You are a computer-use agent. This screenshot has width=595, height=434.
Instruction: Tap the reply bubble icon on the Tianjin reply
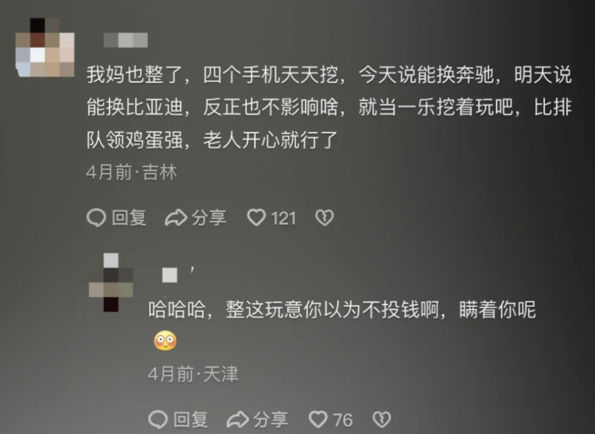158,419
